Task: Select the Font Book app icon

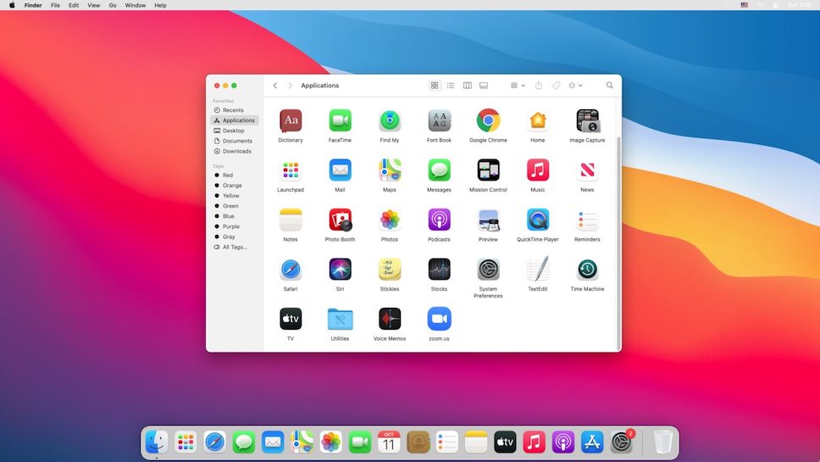Action: (x=439, y=121)
